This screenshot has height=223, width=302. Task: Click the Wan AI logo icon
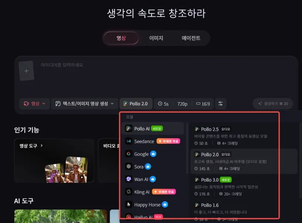[128, 179]
